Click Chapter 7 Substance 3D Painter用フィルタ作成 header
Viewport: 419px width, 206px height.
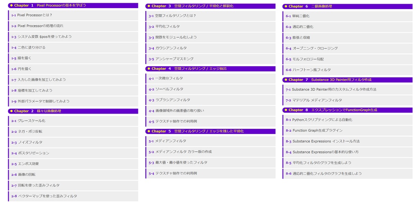tap(347, 80)
